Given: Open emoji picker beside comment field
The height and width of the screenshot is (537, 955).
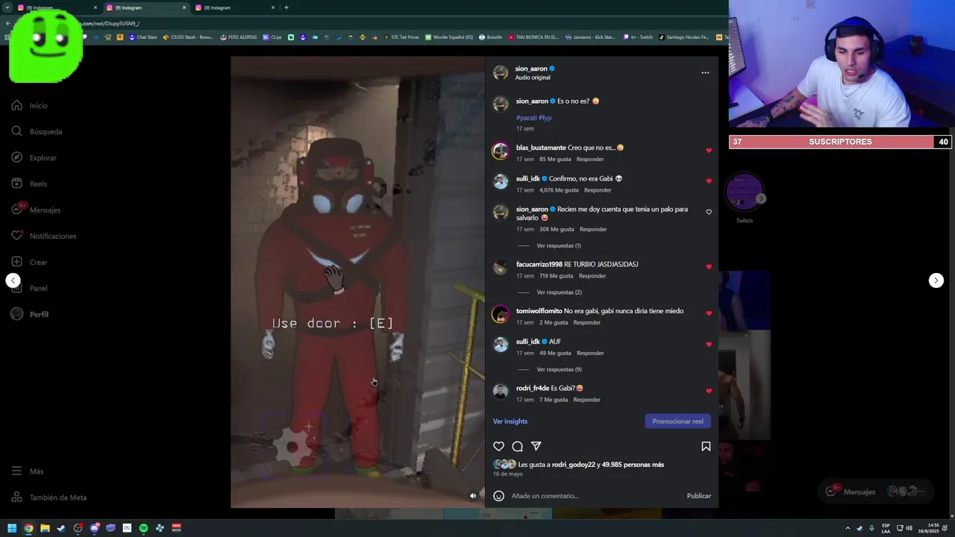Looking at the screenshot, I should [x=498, y=495].
